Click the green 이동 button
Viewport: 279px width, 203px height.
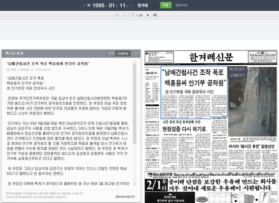[x=166, y=5]
